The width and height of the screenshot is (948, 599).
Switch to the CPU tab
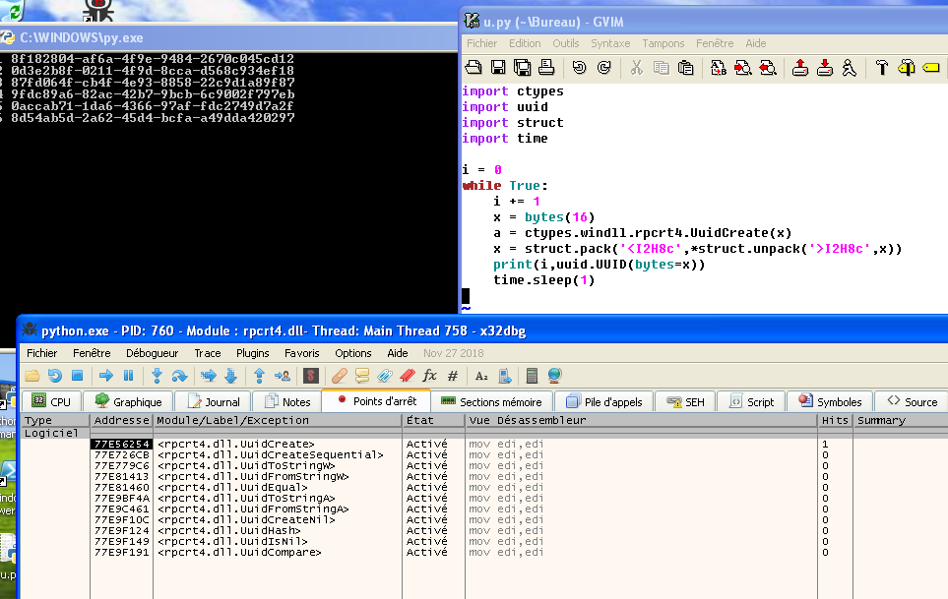[x=50, y=401]
